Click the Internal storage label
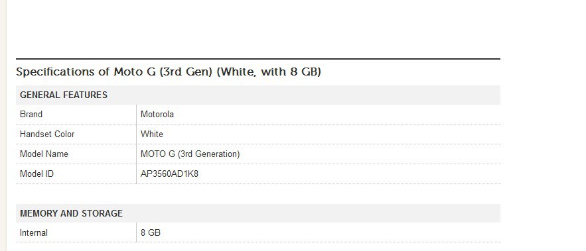This screenshot has height=251, width=586. point(34,232)
